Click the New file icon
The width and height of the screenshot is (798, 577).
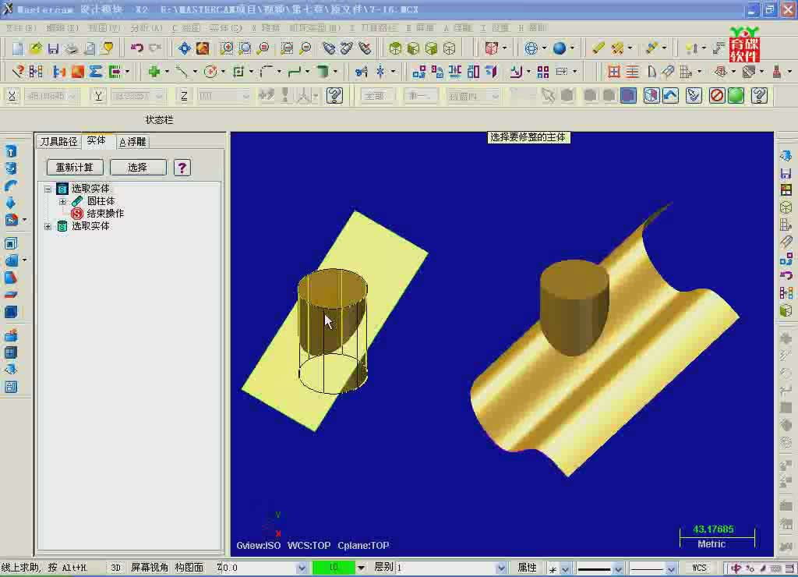pos(18,48)
